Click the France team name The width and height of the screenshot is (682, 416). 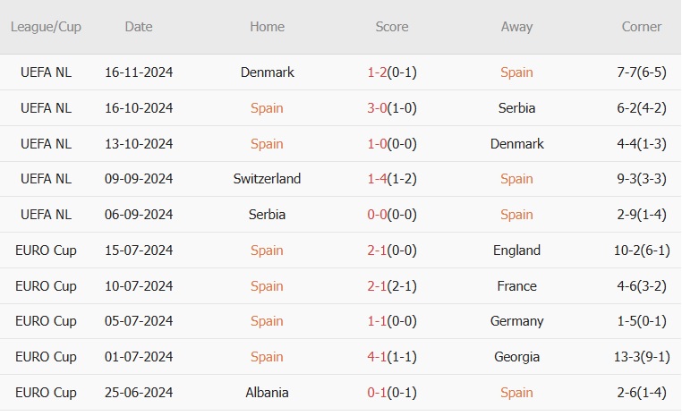[x=516, y=286]
